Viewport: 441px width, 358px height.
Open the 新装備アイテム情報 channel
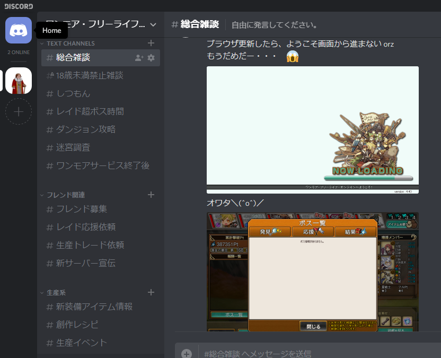[x=101, y=307]
